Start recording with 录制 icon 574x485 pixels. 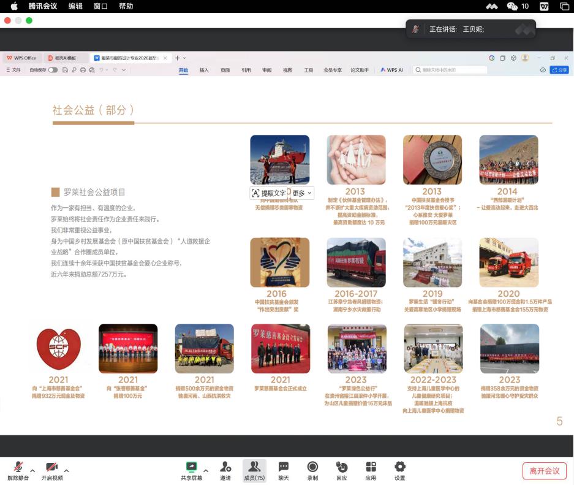312,467
